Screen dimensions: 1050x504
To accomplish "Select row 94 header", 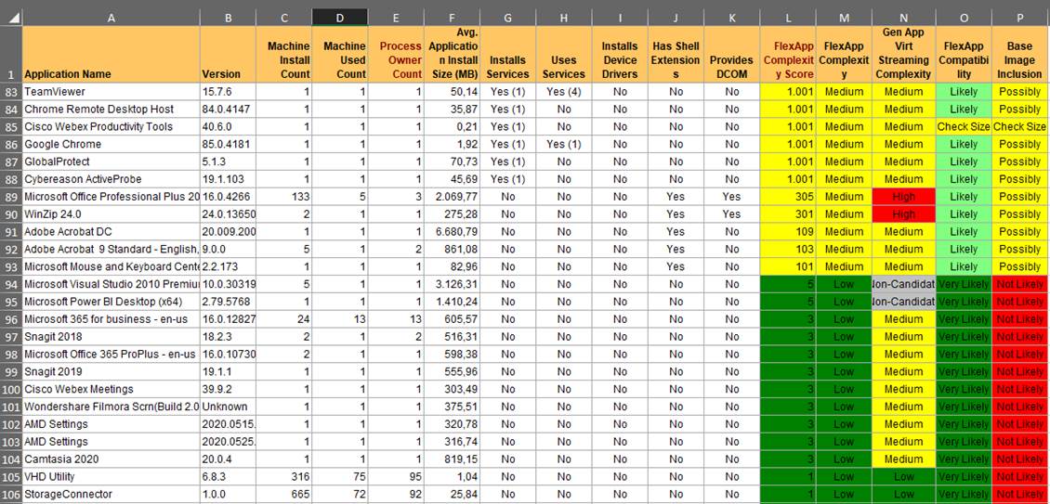I will coord(10,284).
